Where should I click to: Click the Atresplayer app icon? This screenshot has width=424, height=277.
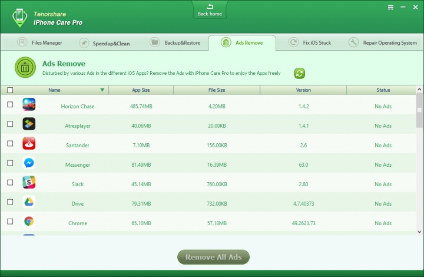[29, 124]
